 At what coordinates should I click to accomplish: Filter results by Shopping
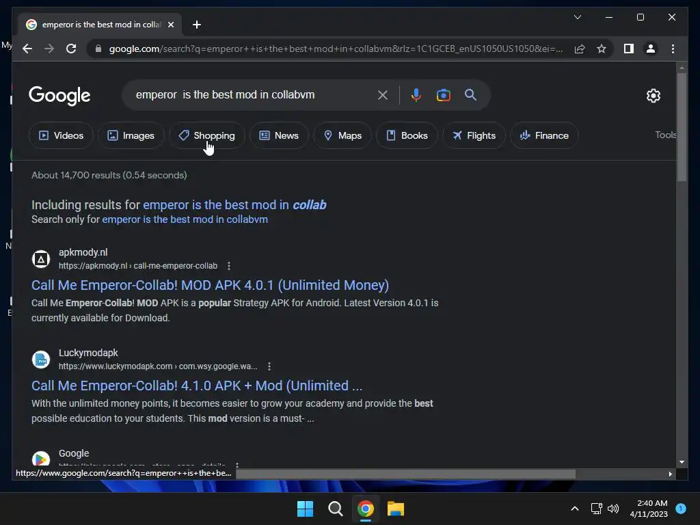pyautogui.click(x=206, y=135)
